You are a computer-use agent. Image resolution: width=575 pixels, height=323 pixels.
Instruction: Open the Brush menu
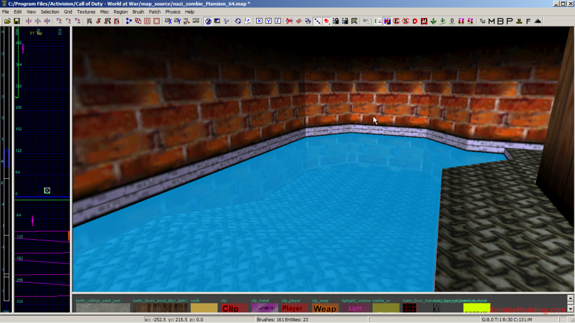coord(138,12)
